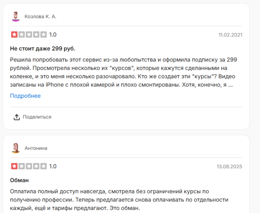This screenshot has height=213, width=260.
Task: Select the third star in Kozlova's review
Action: click(29, 34)
